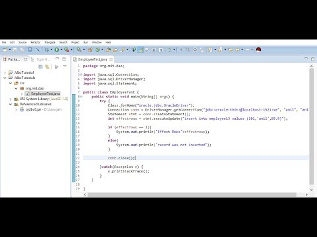Select the Referenced Libraries entry
This screenshot has width=317, height=237.
pyautogui.click(x=36, y=104)
